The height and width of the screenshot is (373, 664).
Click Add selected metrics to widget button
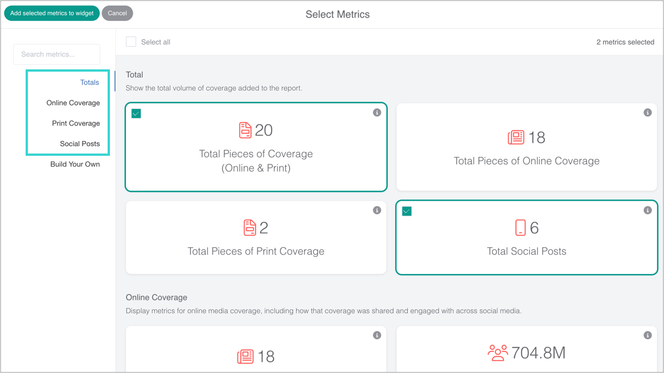click(x=52, y=13)
